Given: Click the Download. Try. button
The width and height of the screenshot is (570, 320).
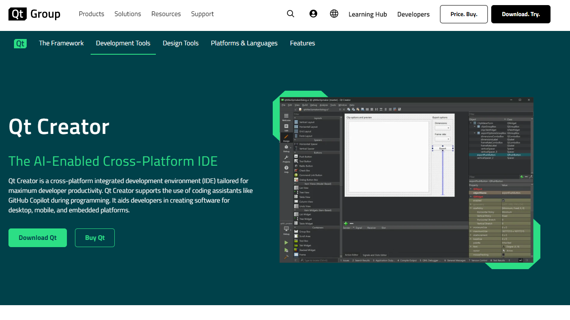Looking at the screenshot, I should coord(521,14).
